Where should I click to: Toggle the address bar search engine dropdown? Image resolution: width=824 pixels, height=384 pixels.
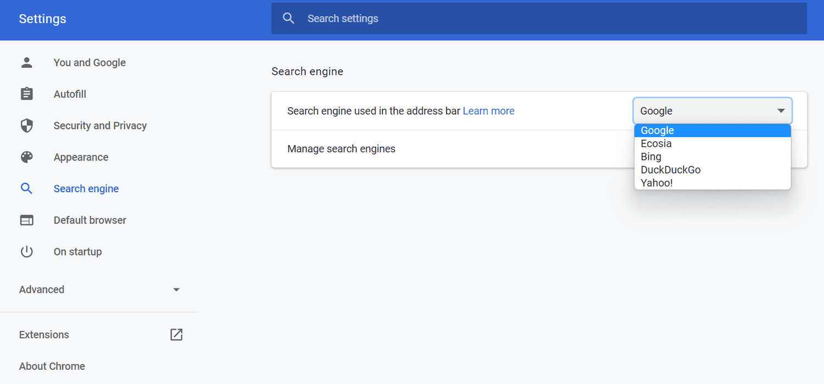[712, 111]
